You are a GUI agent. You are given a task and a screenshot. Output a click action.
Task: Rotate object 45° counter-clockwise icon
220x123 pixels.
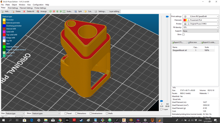pyautogui.click(x=57, y=11)
